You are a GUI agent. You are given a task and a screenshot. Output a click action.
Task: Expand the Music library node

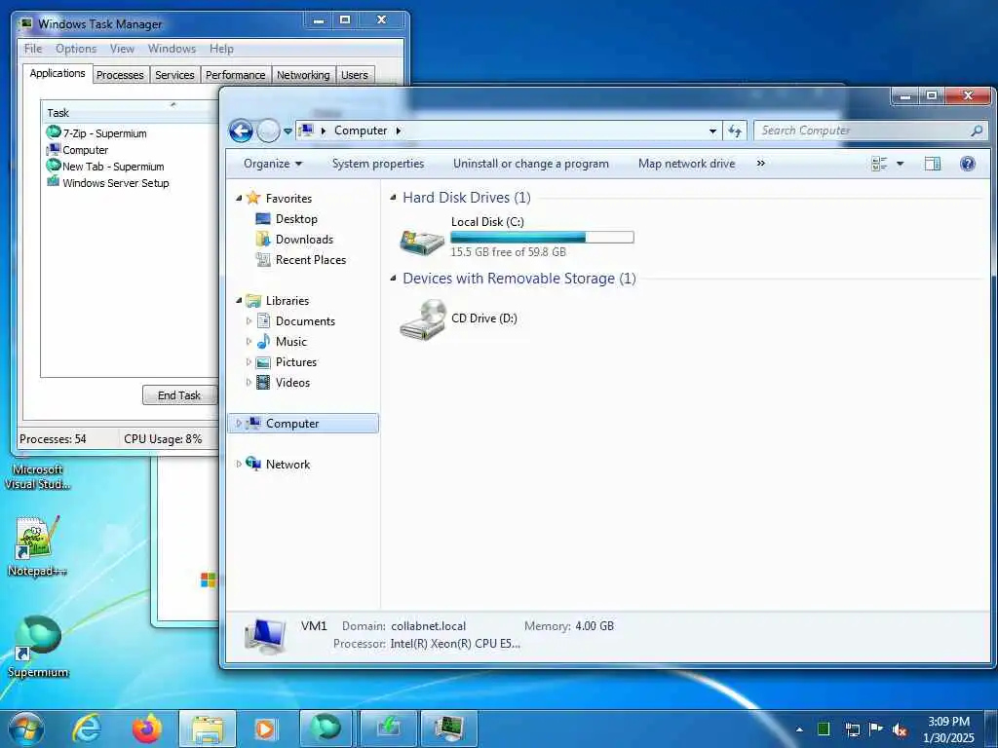[x=249, y=342]
